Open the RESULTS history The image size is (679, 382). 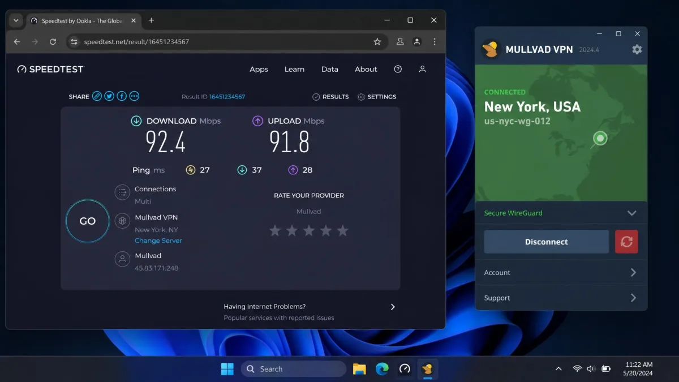click(x=330, y=97)
